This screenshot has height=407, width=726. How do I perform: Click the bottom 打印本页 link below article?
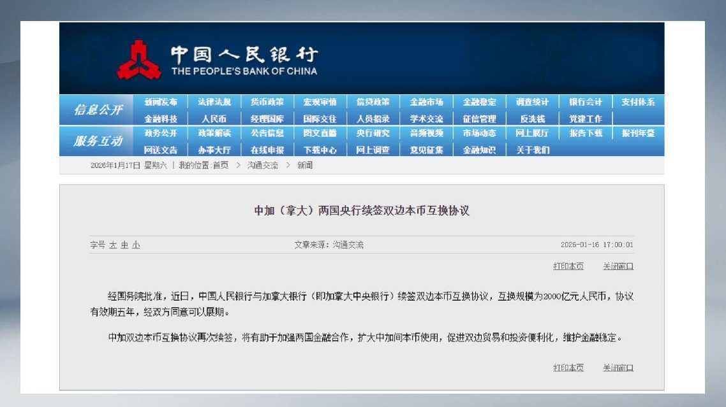(x=568, y=368)
